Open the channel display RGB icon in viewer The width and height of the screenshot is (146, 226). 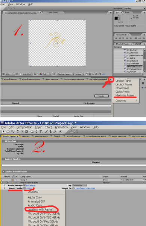coord(41,74)
